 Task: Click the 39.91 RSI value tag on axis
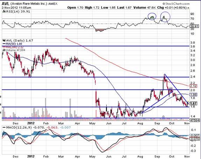(195, 27)
